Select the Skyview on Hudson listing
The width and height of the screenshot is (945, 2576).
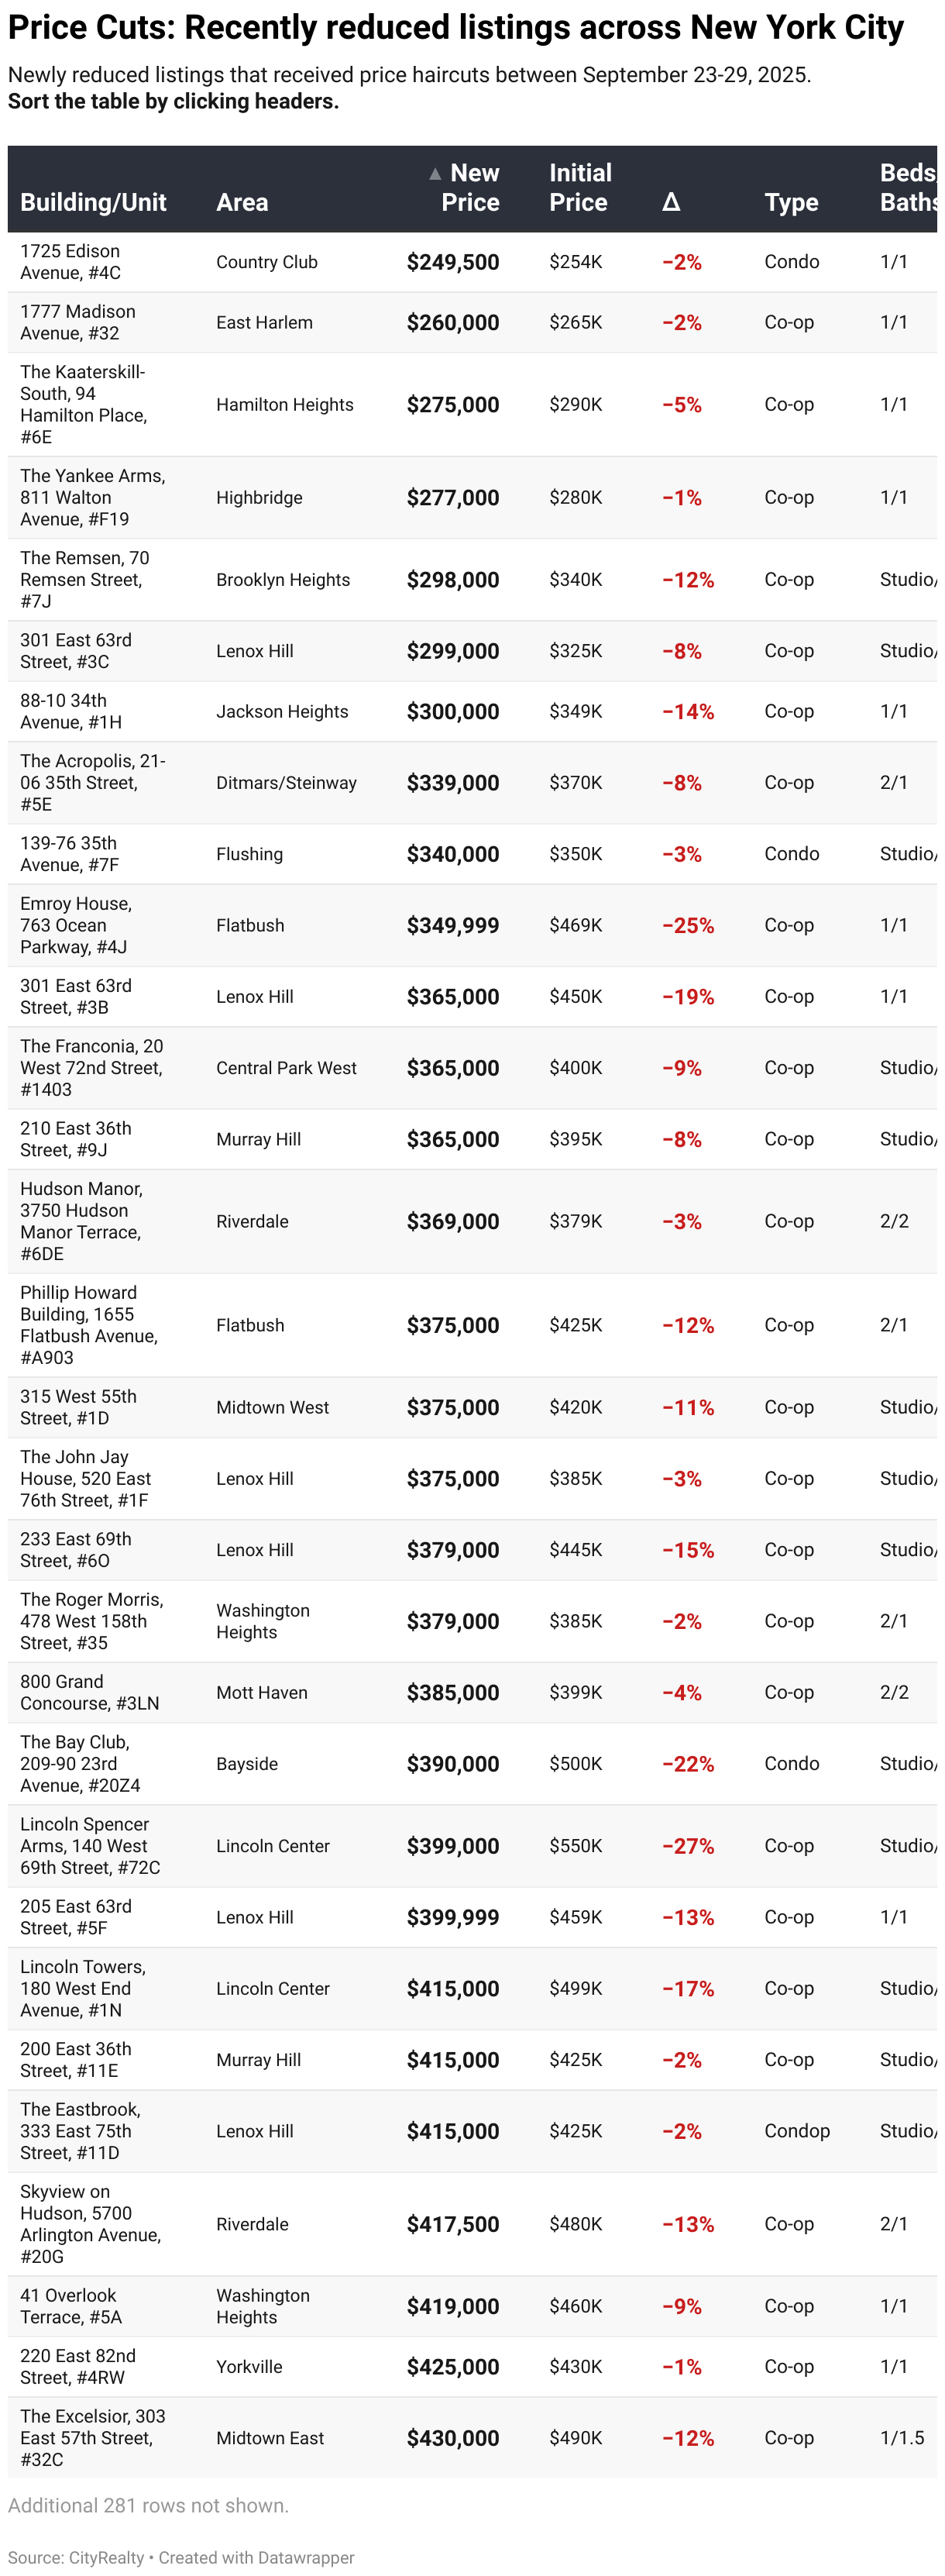click(90, 2224)
